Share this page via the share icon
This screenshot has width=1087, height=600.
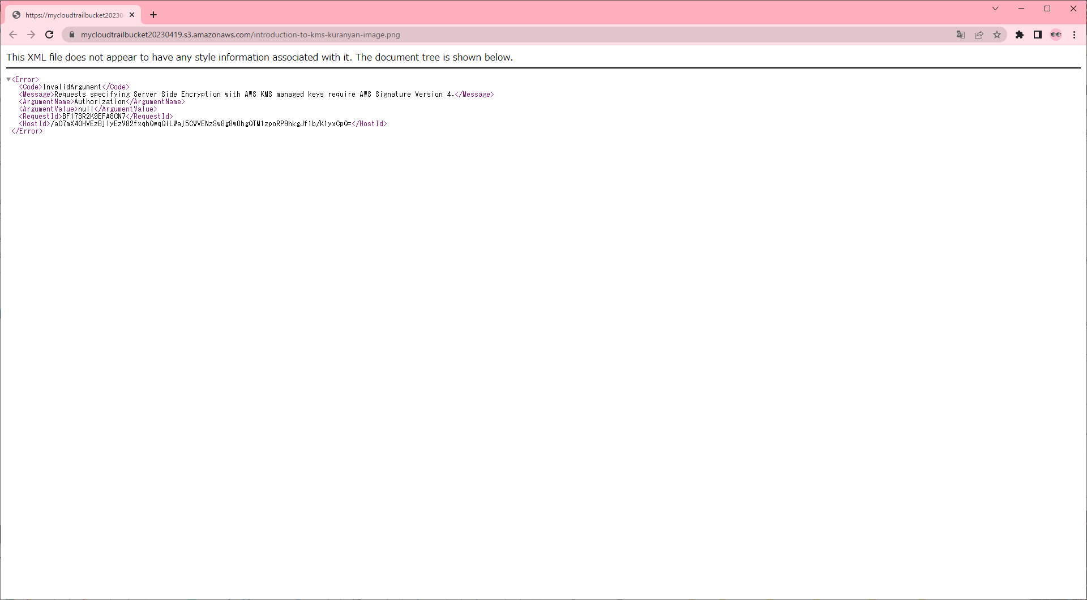(979, 35)
